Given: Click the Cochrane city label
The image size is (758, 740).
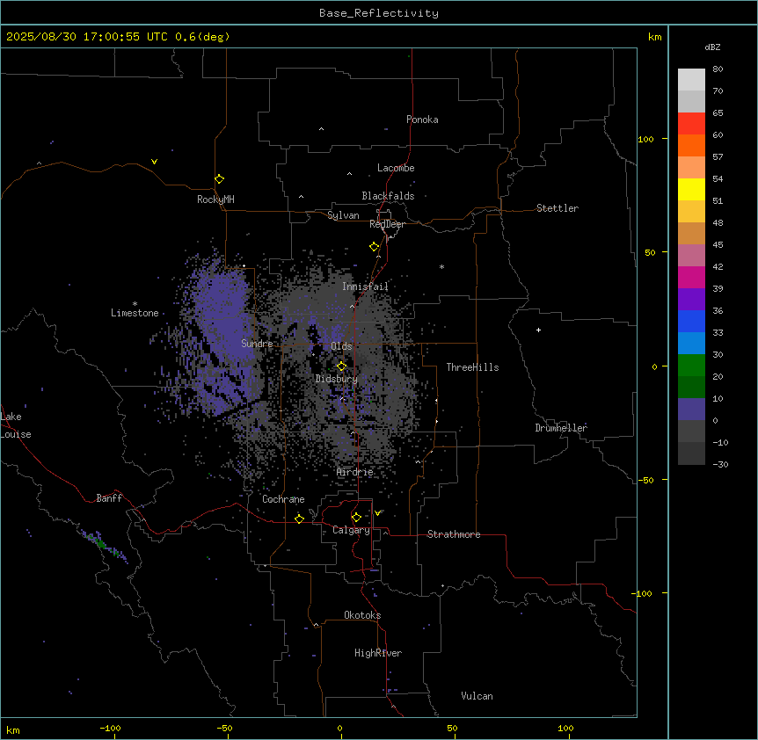Looking at the screenshot, I should coord(283,499).
